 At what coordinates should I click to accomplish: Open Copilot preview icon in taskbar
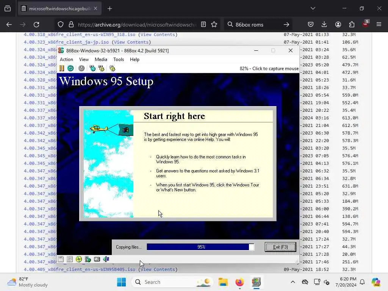click(x=376, y=282)
